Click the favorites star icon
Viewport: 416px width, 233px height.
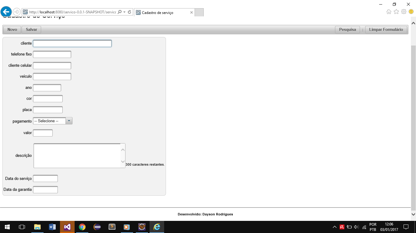396,12
